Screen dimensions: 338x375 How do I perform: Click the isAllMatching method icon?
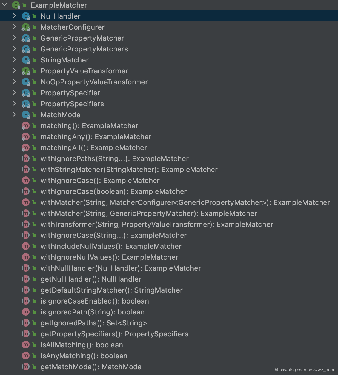[x=26, y=345]
